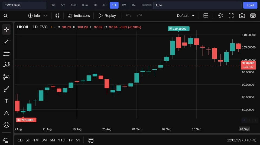Select the ABCD pattern tool

(x=6, y=65)
